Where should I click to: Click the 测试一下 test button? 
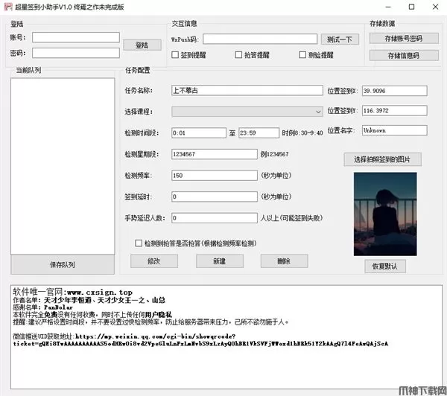click(340, 39)
